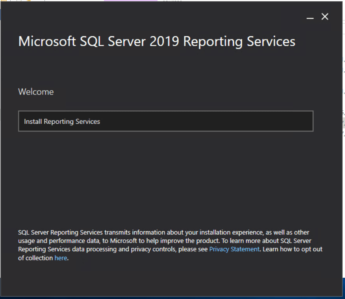Click the Welcome heading text
Image resolution: width=345 pixels, height=299 pixels.
point(36,92)
